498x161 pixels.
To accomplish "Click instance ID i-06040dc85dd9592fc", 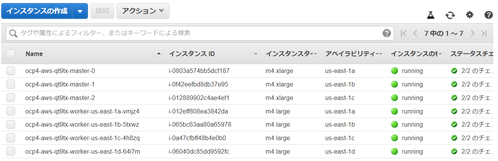I will point(199,151).
